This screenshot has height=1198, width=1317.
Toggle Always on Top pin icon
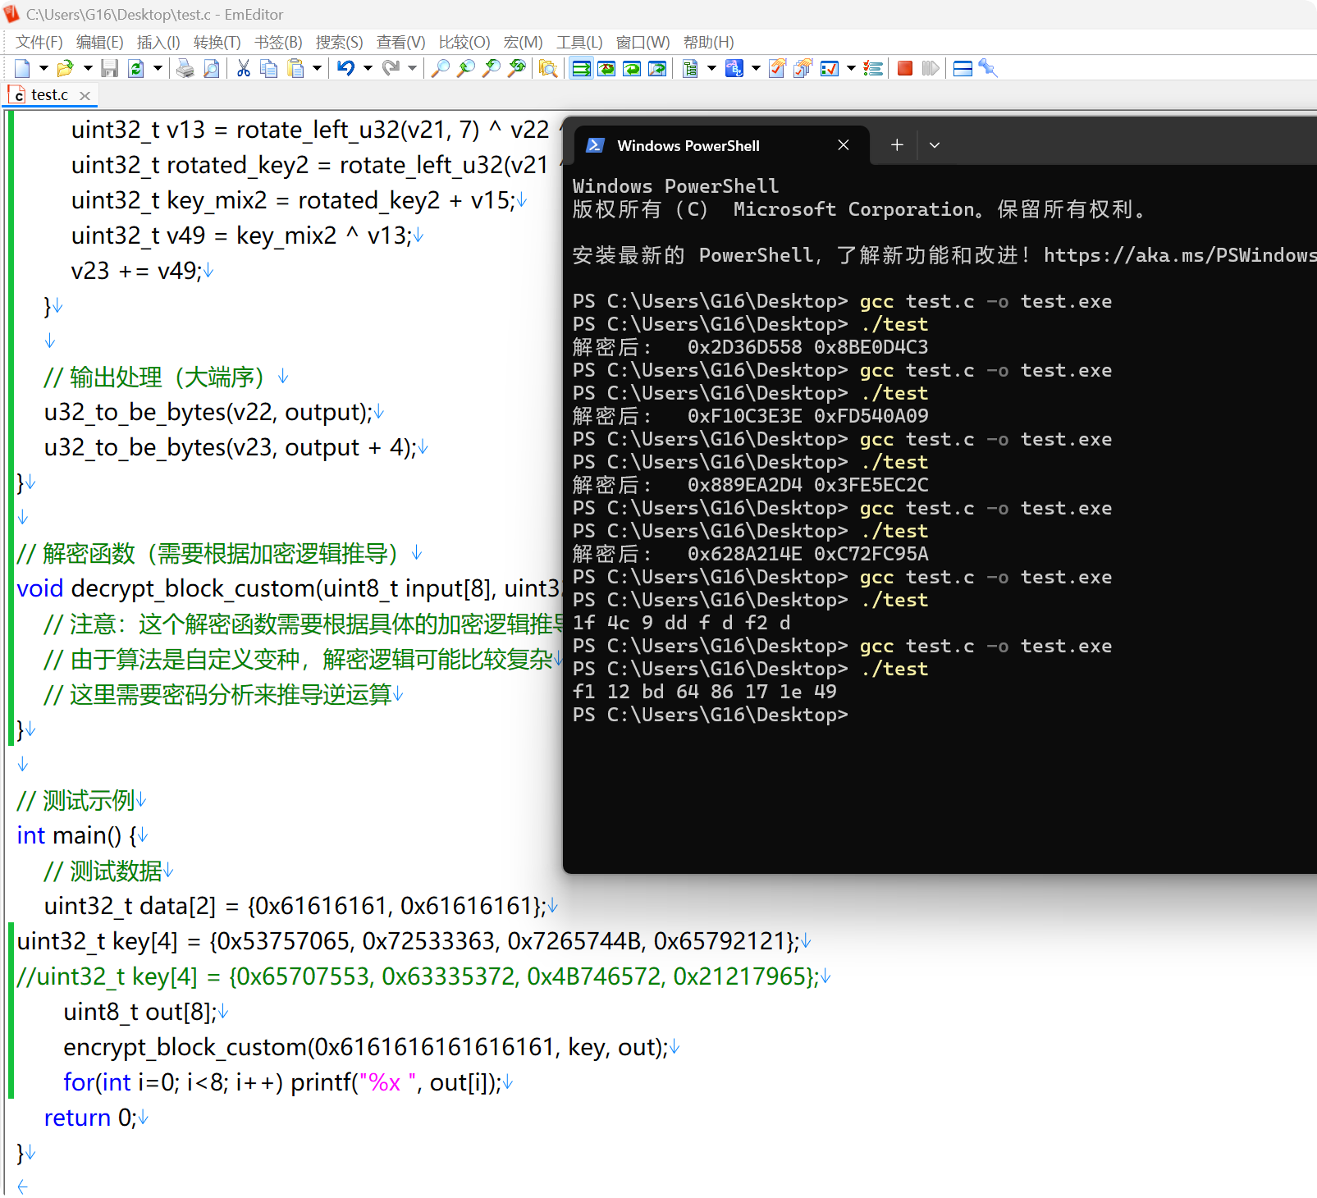[988, 69]
